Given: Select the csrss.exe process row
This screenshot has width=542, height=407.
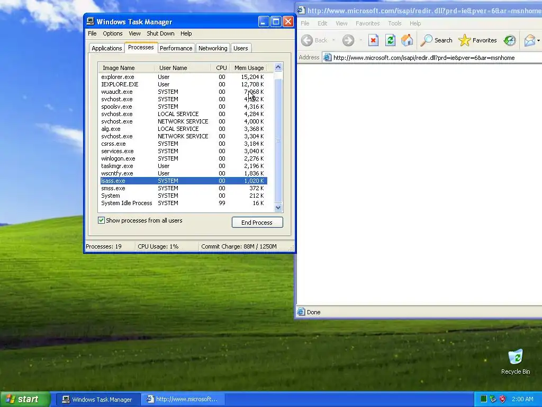Looking at the screenshot, I should [x=184, y=144].
